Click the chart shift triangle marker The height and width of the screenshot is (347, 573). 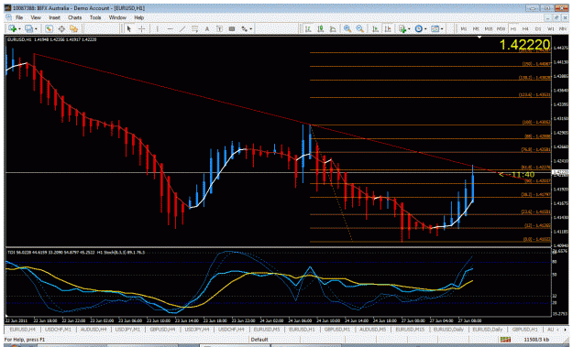(x=479, y=37)
